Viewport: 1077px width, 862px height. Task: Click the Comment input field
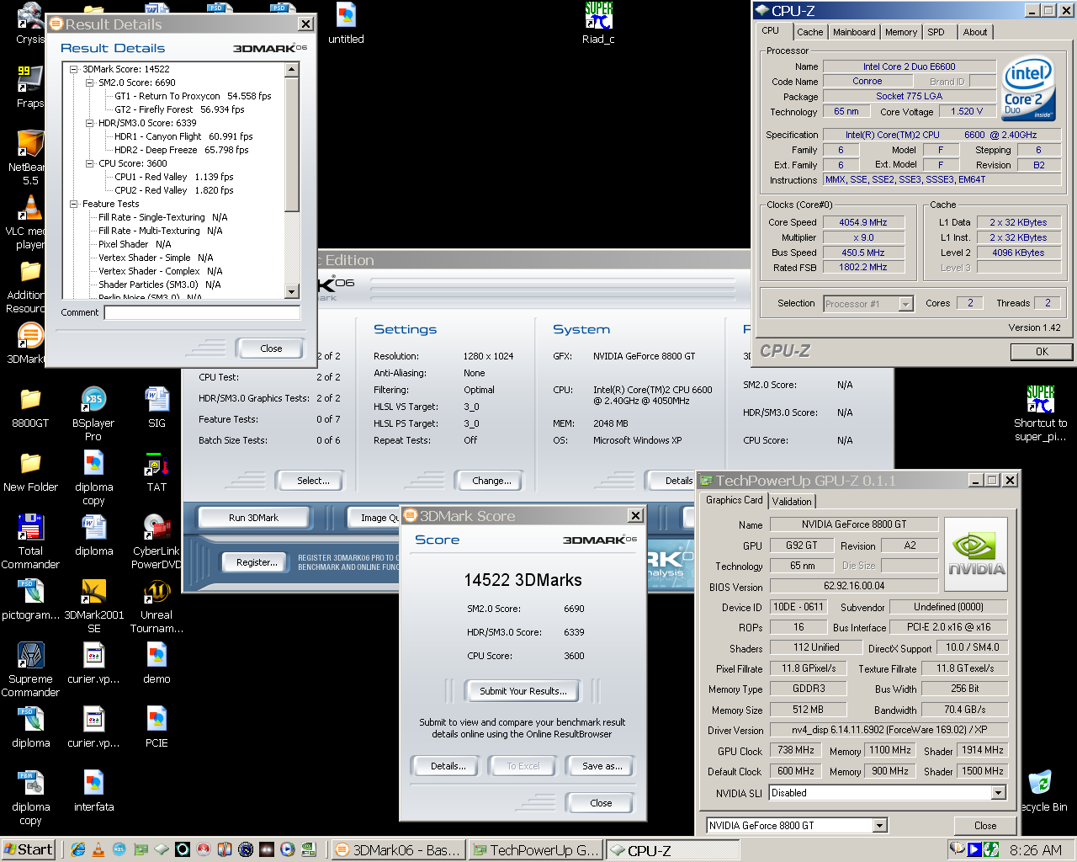[202, 312]
